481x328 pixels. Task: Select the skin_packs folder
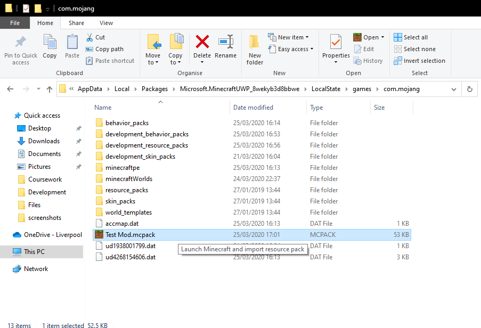tap(120, 201)
